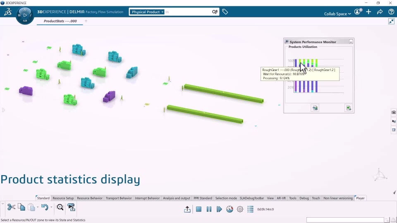Open the Non linear versioning tab
Viewport: 397px width, 223px height.
tap(338, 198)
